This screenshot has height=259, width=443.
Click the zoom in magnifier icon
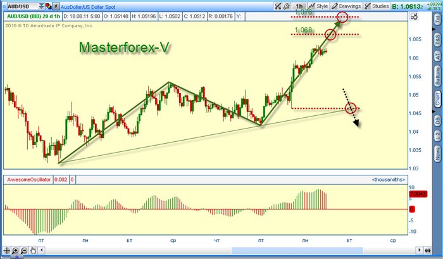click(15, 250)
